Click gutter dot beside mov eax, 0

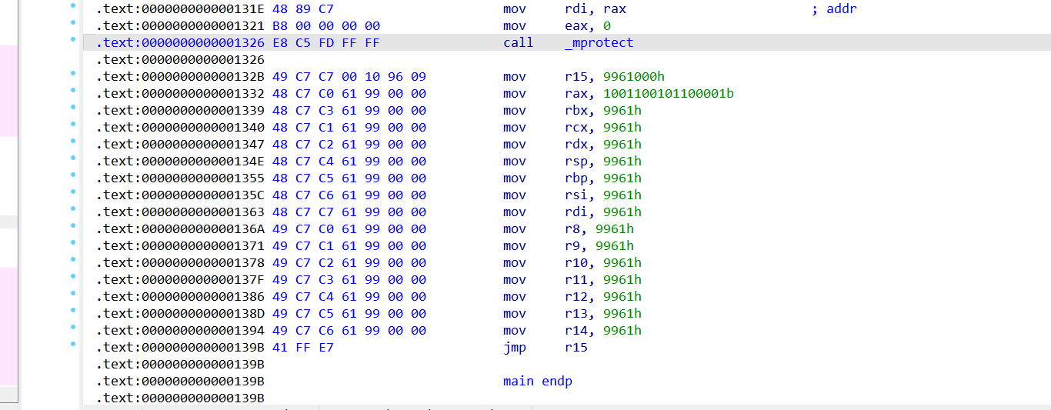coord(73,22)
